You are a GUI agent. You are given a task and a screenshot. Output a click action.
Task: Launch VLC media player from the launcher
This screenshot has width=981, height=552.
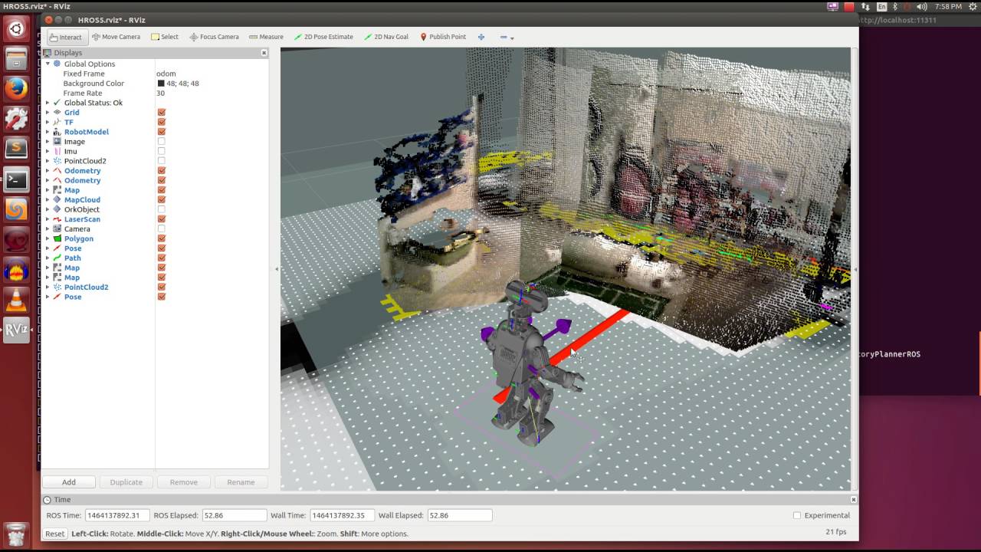point(16,300)
